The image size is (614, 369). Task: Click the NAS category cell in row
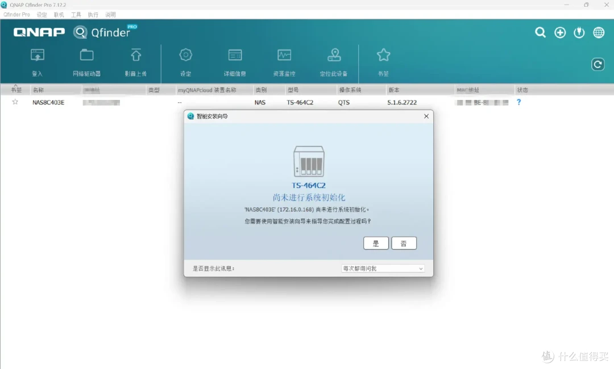click(x=260, y=102)
